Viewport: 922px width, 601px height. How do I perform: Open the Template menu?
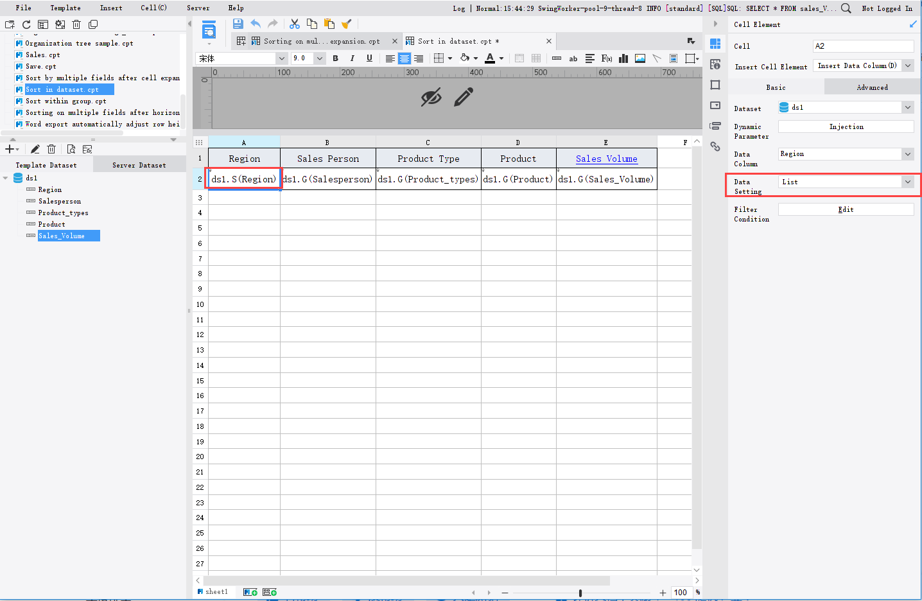pos(65,8)
